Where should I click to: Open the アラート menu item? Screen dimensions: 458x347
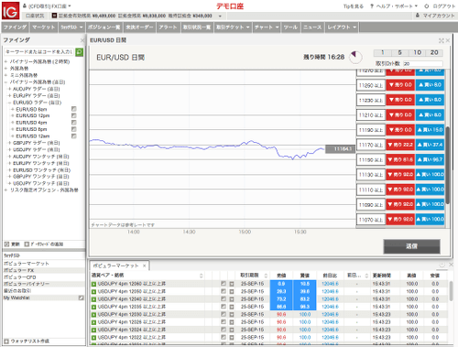tap(168, 27)
